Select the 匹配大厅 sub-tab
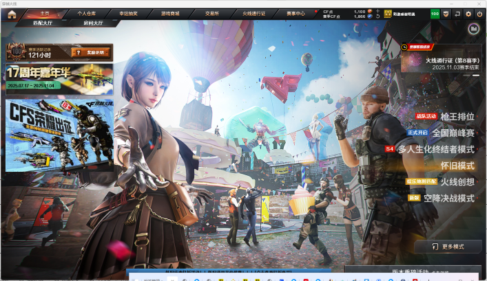This screenshot has height=281, width=487. point(45,23)
